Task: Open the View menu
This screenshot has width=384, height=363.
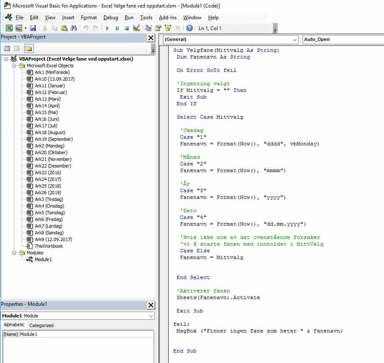Action: pyautogui.click(x=50, y=18)
